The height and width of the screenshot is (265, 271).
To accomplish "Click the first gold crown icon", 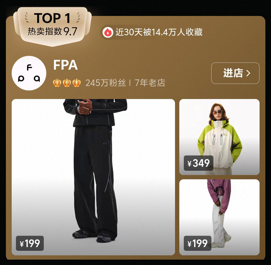I will 57,83.
